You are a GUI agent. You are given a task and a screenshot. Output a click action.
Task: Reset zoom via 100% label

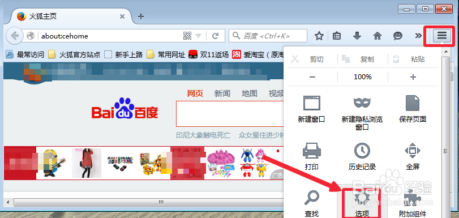(x=363, y=77)
